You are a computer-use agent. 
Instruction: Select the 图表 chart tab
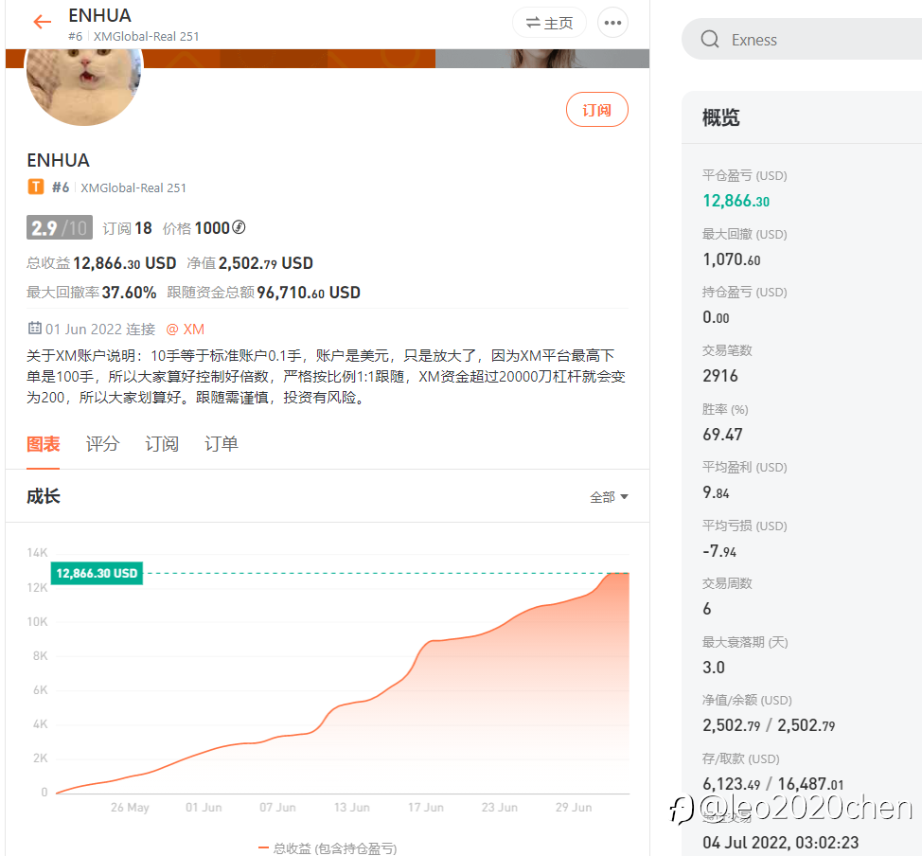[x=43, y=444]
